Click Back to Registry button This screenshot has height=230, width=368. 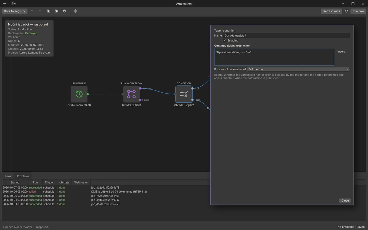pyautogui.click(x=14, y=11)
